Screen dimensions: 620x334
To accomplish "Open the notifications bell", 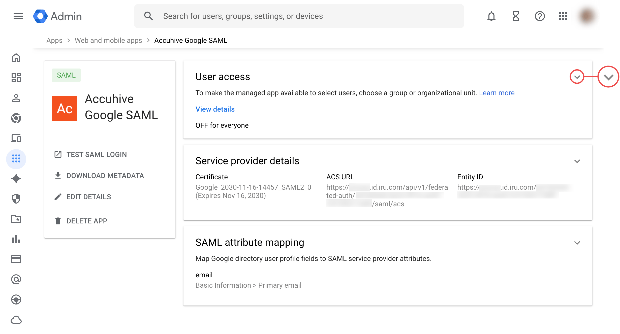I will [491, 16].
